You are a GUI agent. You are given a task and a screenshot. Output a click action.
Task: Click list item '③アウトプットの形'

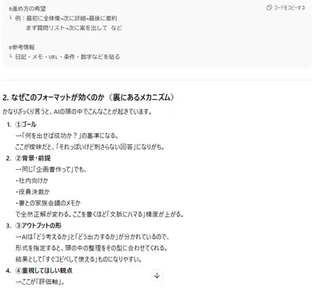click(x=38, y=226)
